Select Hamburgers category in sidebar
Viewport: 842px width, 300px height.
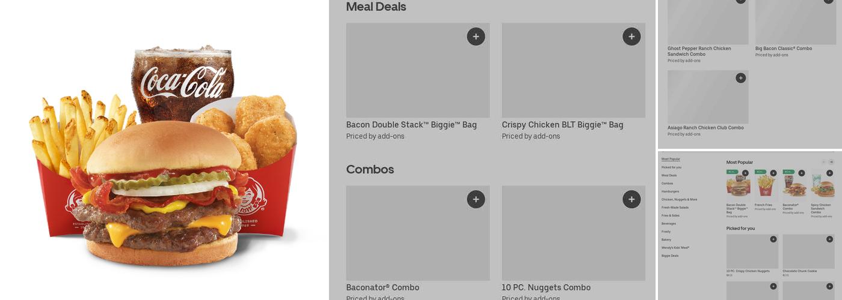[x=670, y=191]
